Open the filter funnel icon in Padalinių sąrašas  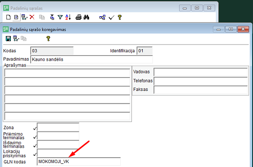pos(60,17)
